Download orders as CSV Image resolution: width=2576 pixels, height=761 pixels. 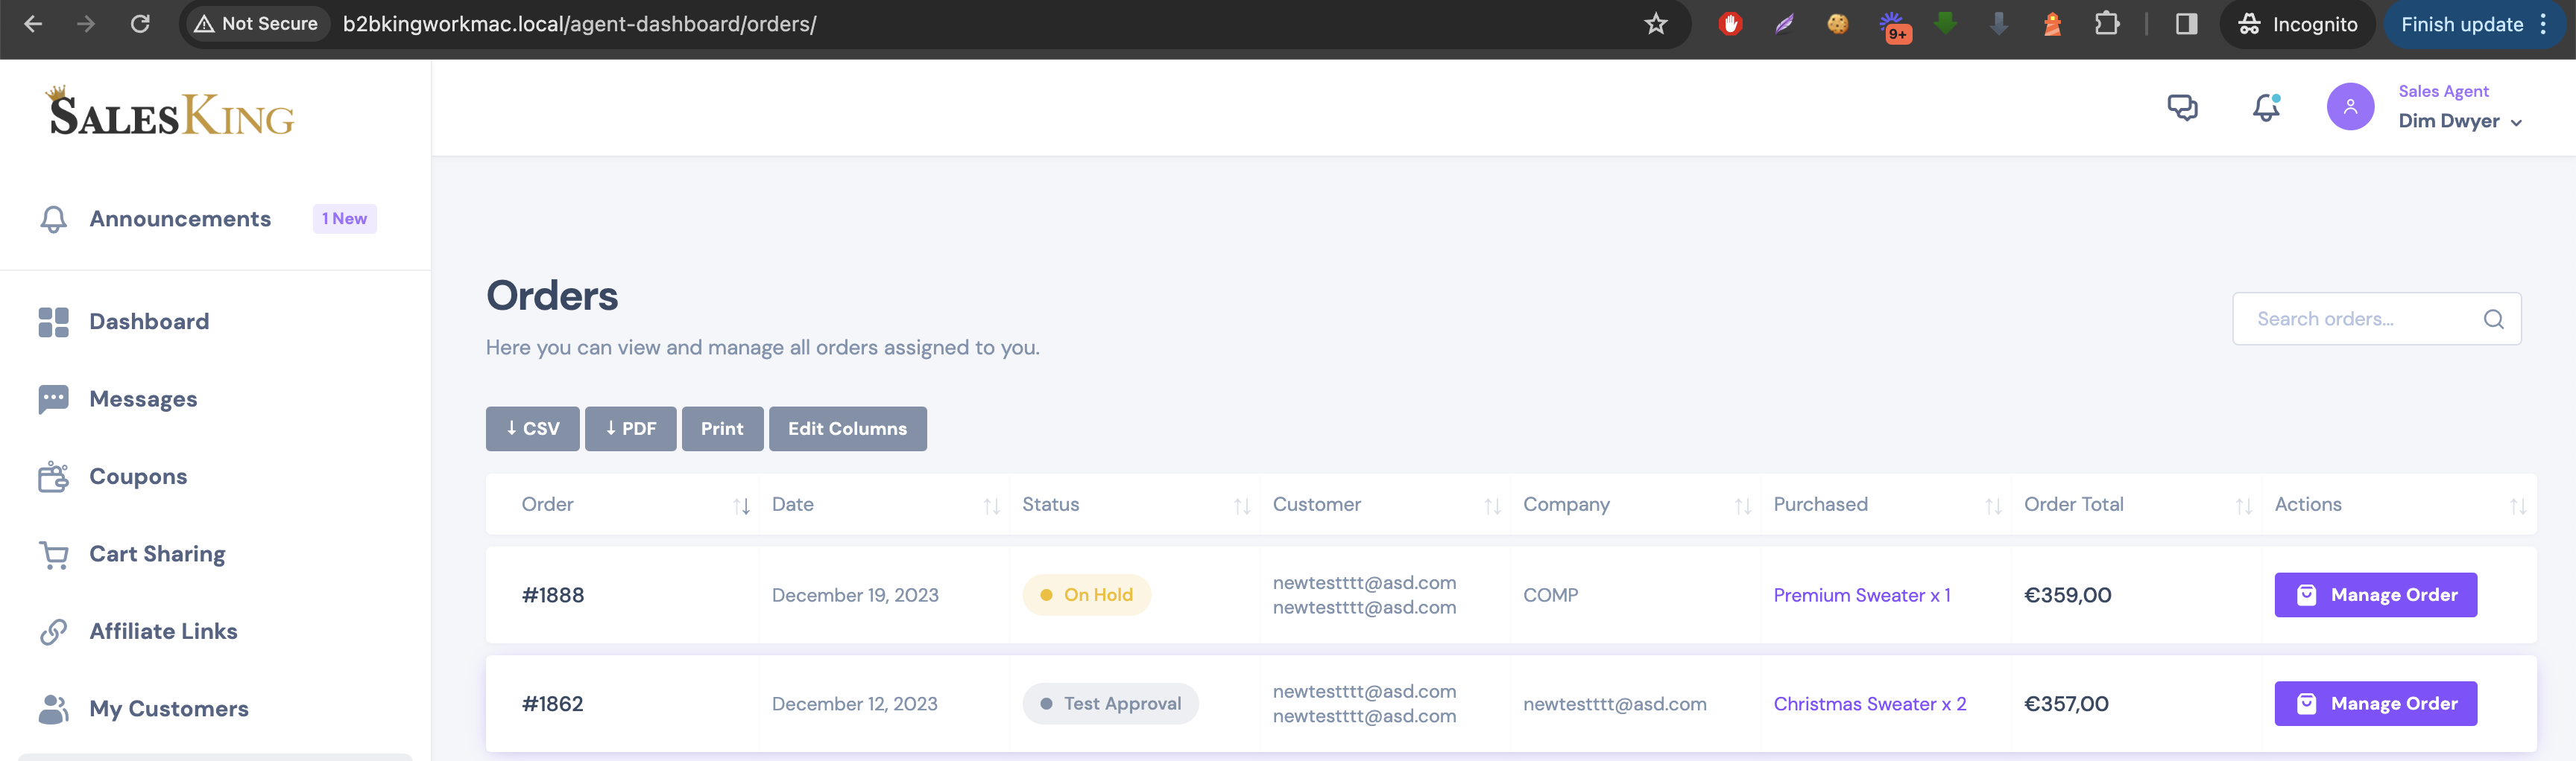coord(532,428)
